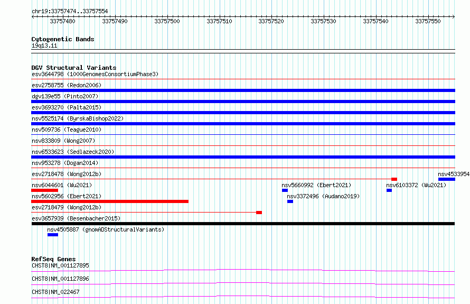This screenshot has width=470, height=304.
Task: Click the red bar under nsv6044601 (Wu2021)
Action: [x=45, y=190]
